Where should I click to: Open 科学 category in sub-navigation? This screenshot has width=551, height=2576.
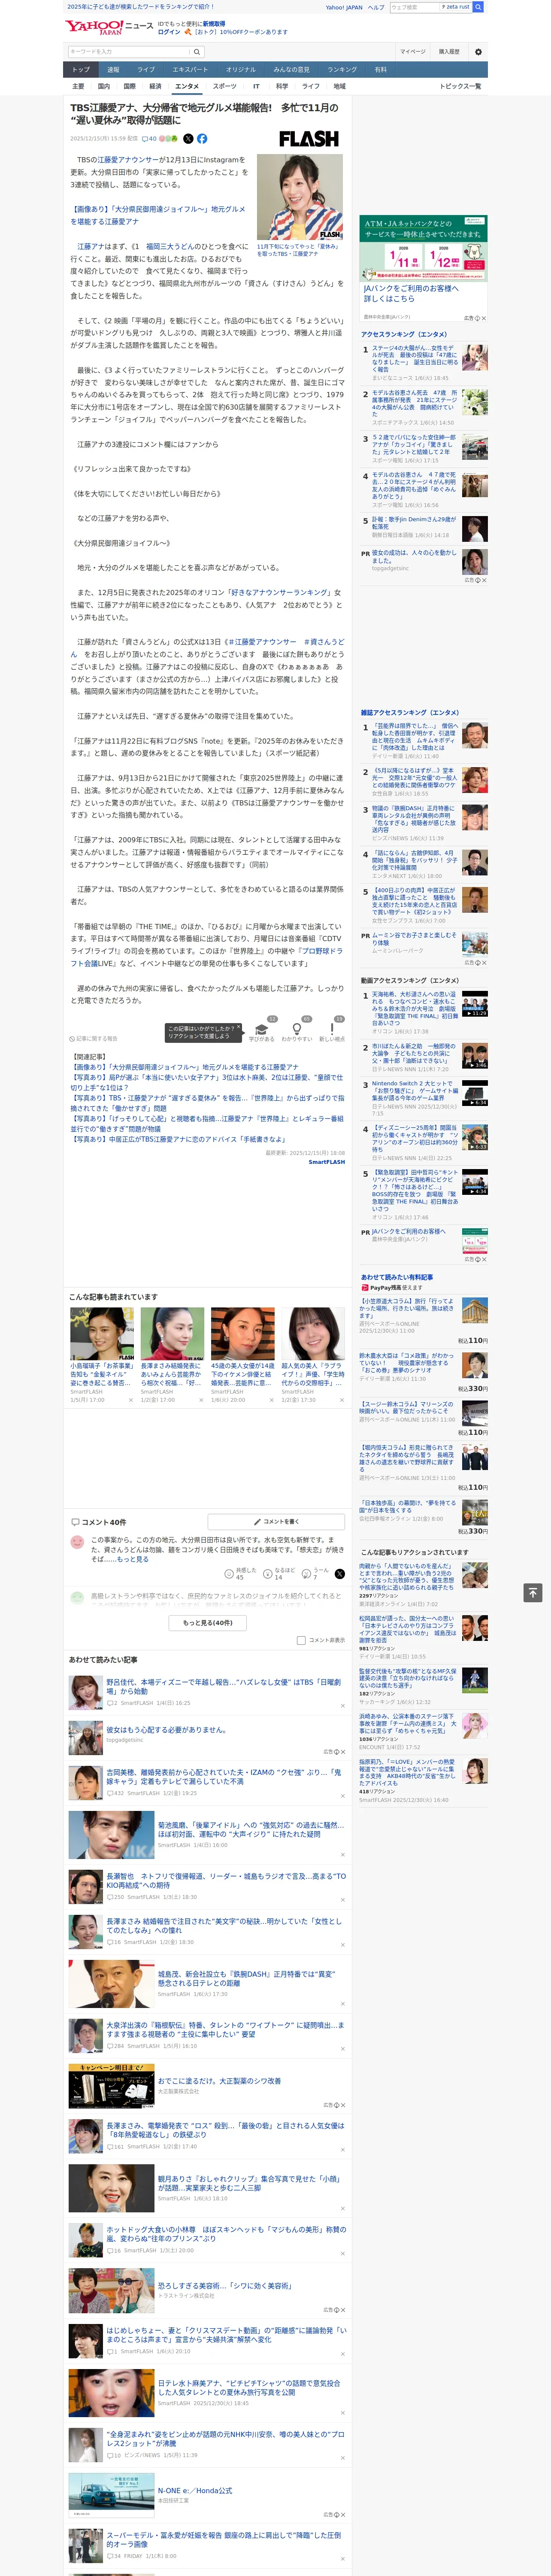[x=282, y=87]
